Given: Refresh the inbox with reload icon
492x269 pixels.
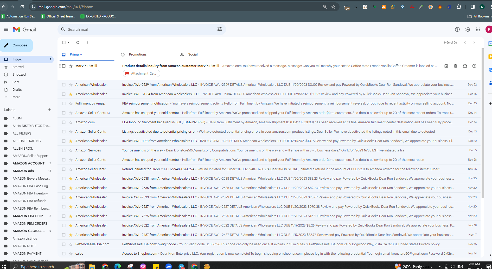Looking at the screenshot, I should (x=78, y=42).
